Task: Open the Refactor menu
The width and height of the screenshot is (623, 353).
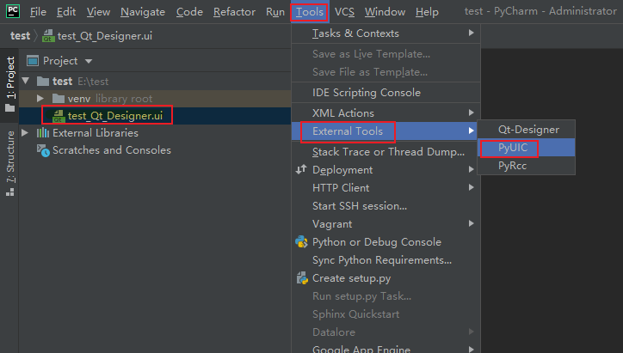Action: [234, 12]
